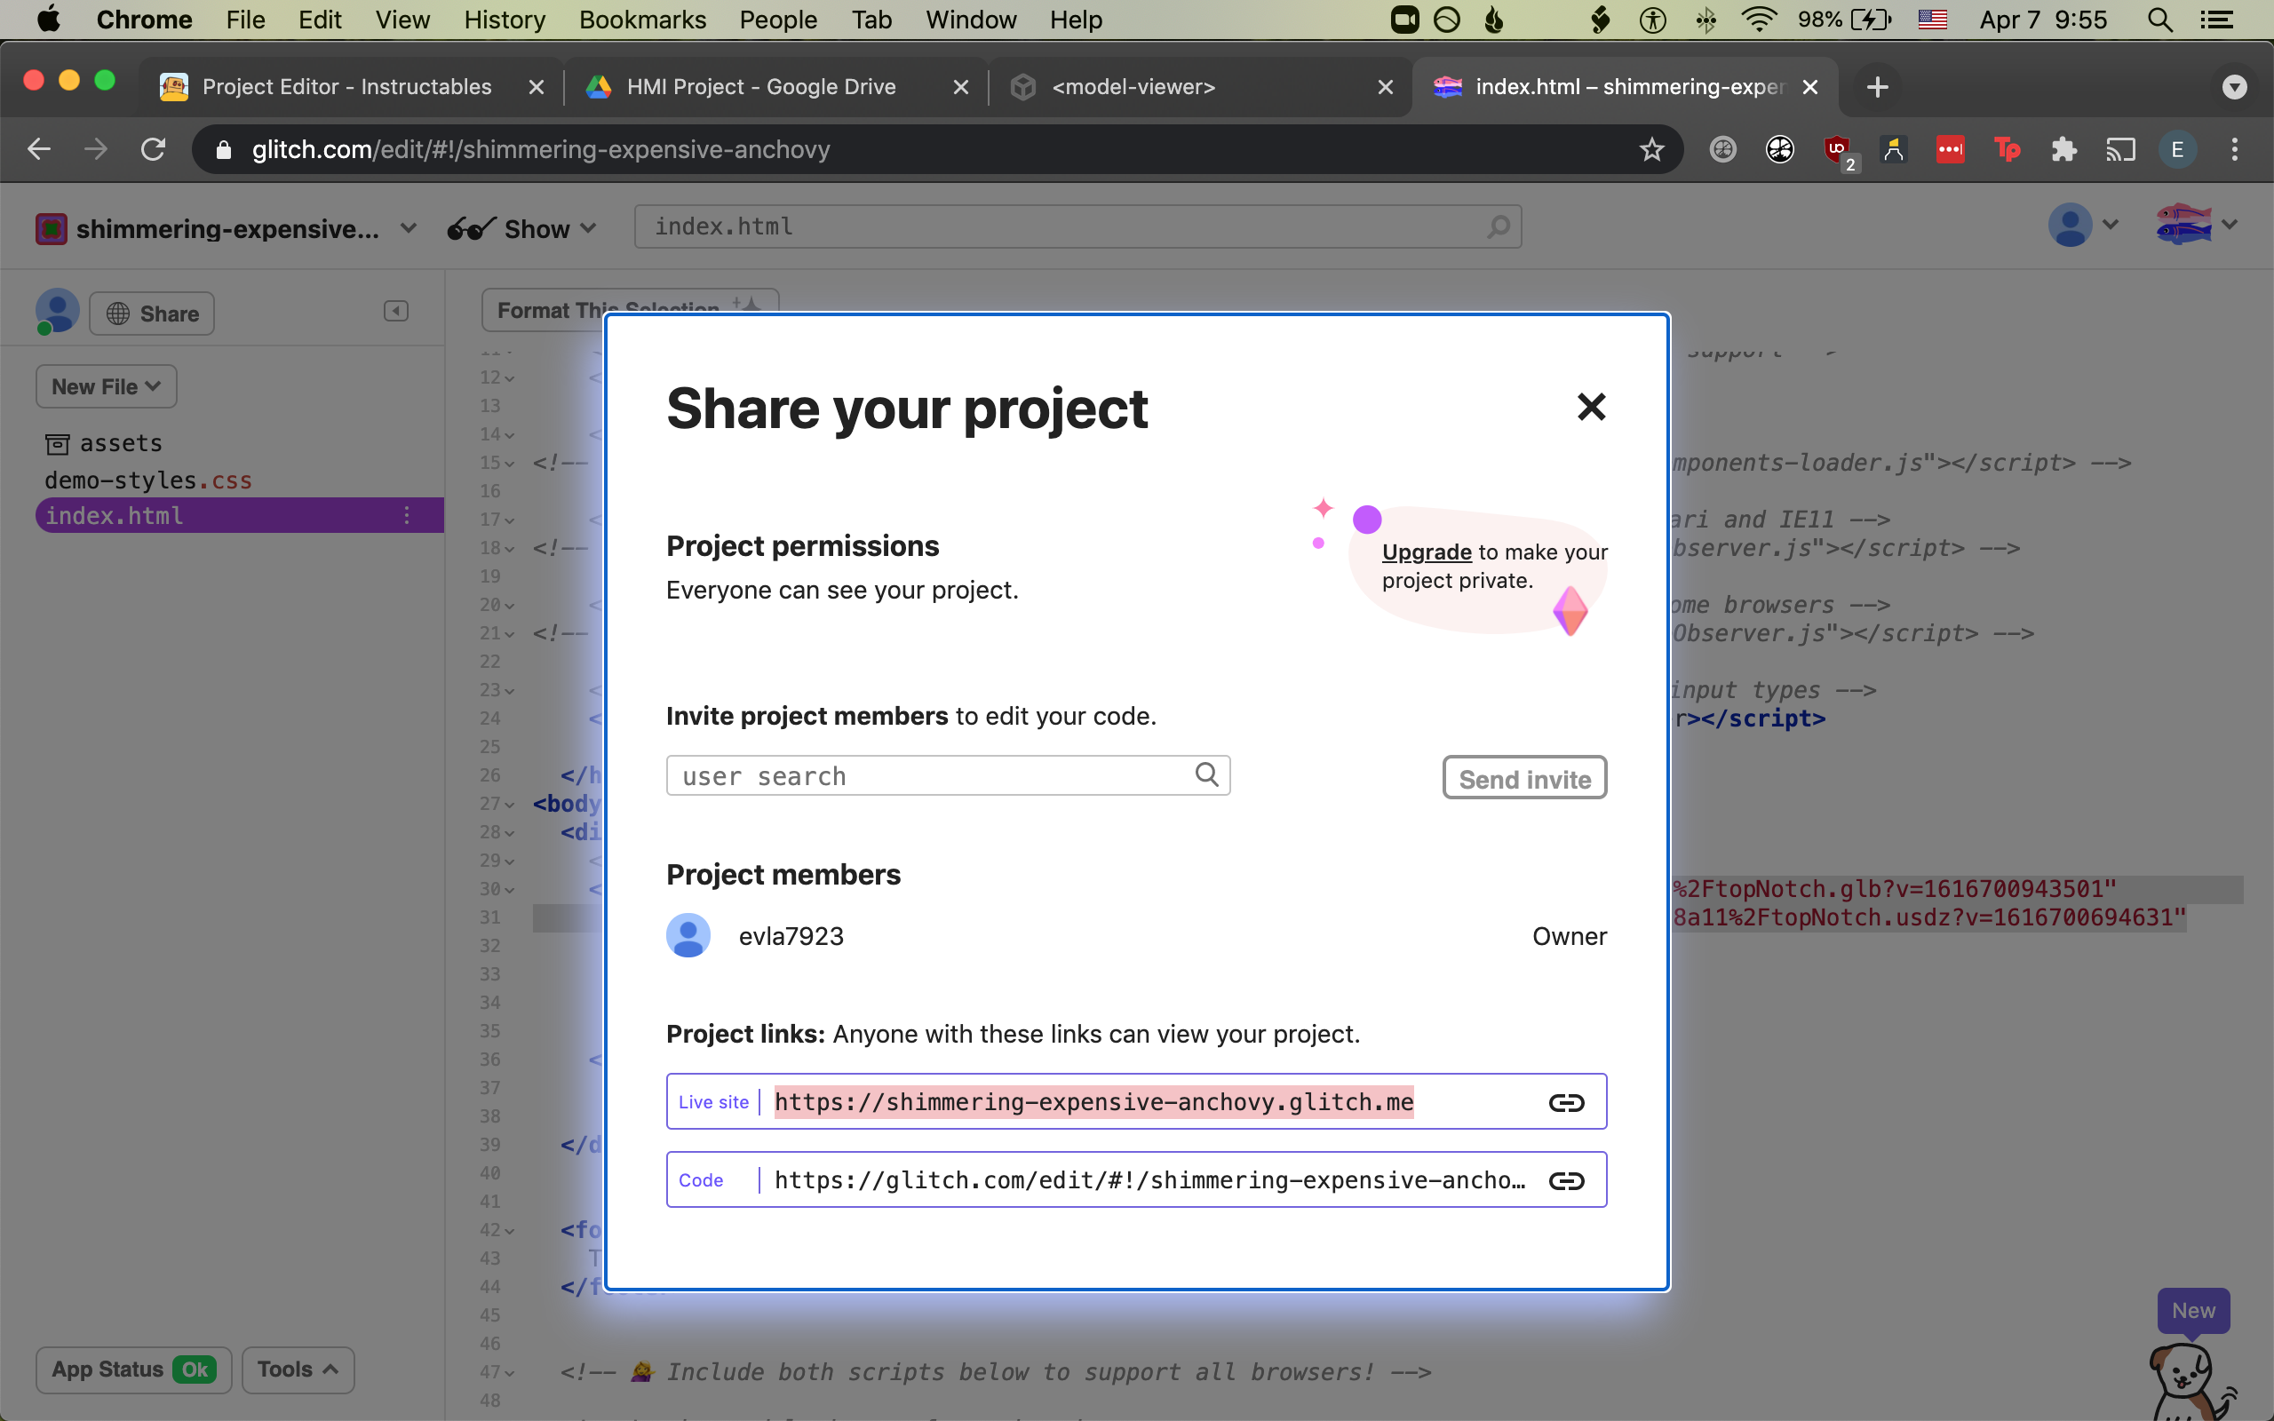
Task: Switch to model-viewer tab
Action: pyautogui.click(x=1133, y=86)
